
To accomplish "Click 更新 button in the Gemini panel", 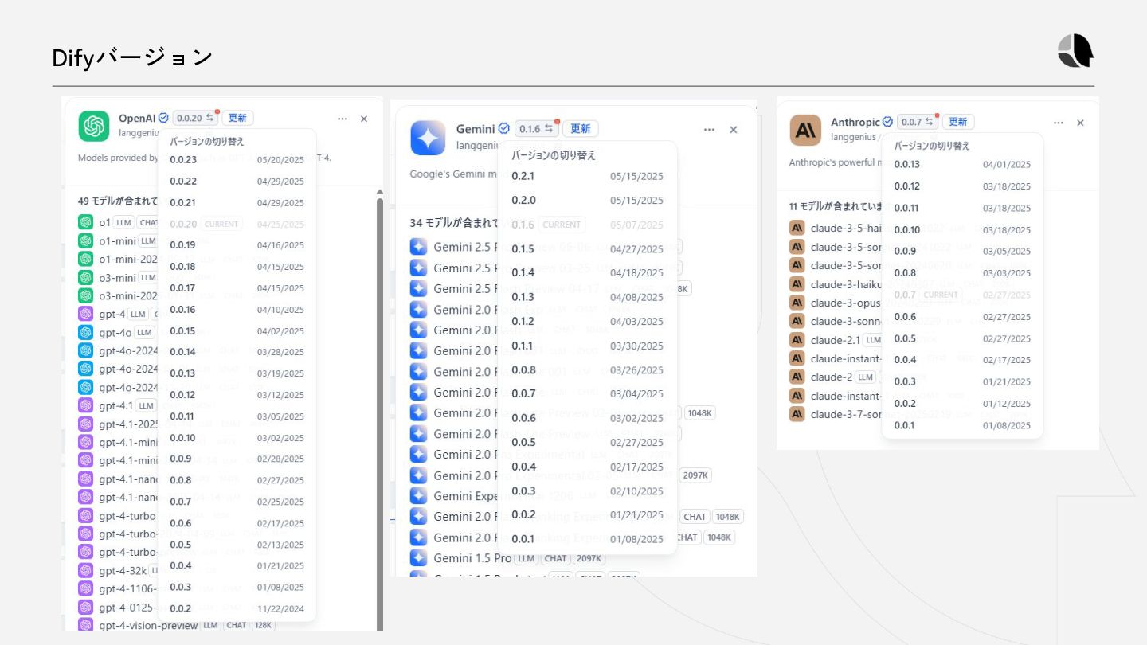I will pos(581,128).
